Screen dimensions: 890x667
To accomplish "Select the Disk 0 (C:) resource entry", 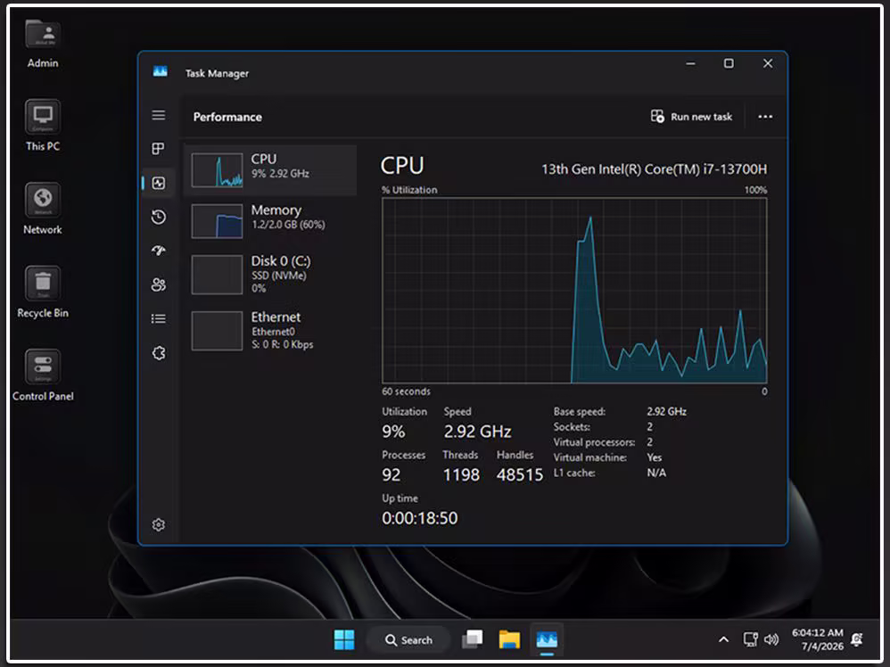I will tap(270, 274).
